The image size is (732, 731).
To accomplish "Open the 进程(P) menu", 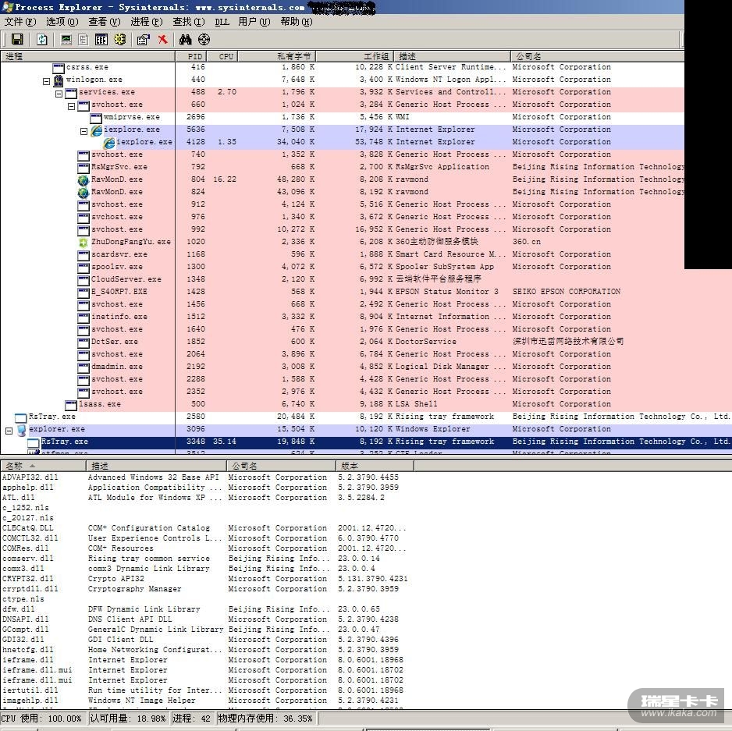I will (x=147, y=22).
